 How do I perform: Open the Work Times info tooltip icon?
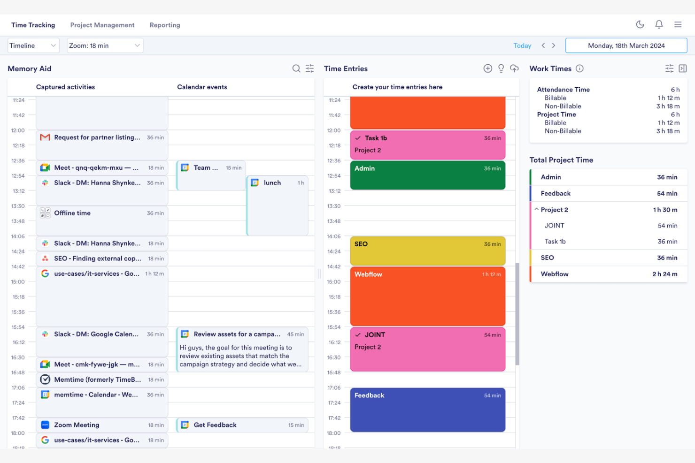[579, 68]
